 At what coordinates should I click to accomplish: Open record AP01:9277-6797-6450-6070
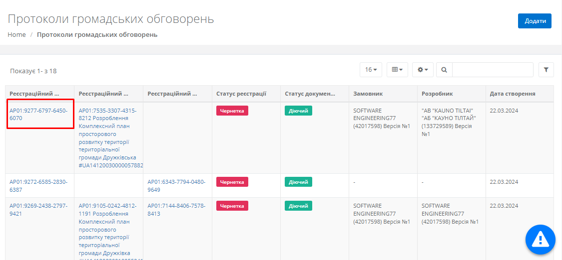pos(38,114)
